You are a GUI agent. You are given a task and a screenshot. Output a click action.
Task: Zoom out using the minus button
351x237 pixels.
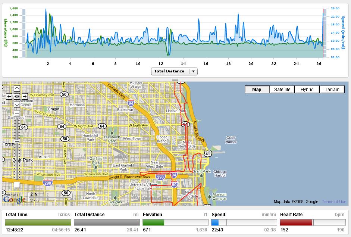17,185
